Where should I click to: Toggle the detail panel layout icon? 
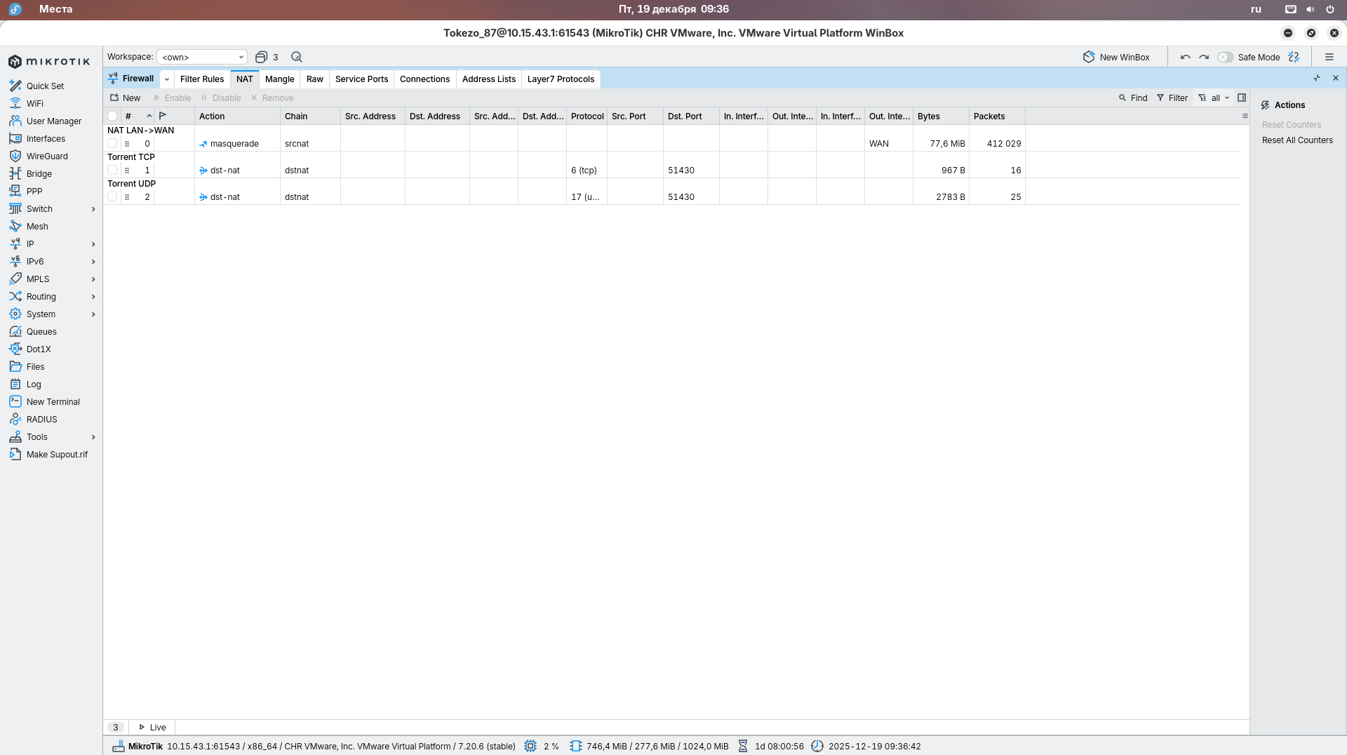pyautogui.click(x=1242, y=98)
